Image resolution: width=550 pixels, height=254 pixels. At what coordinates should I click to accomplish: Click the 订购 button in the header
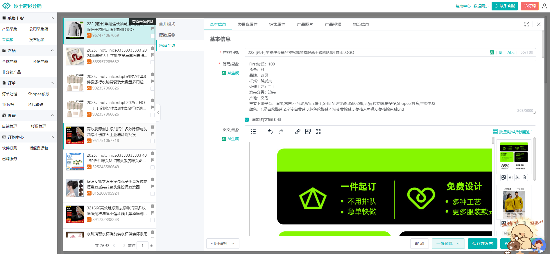click(x=530, y=6)
